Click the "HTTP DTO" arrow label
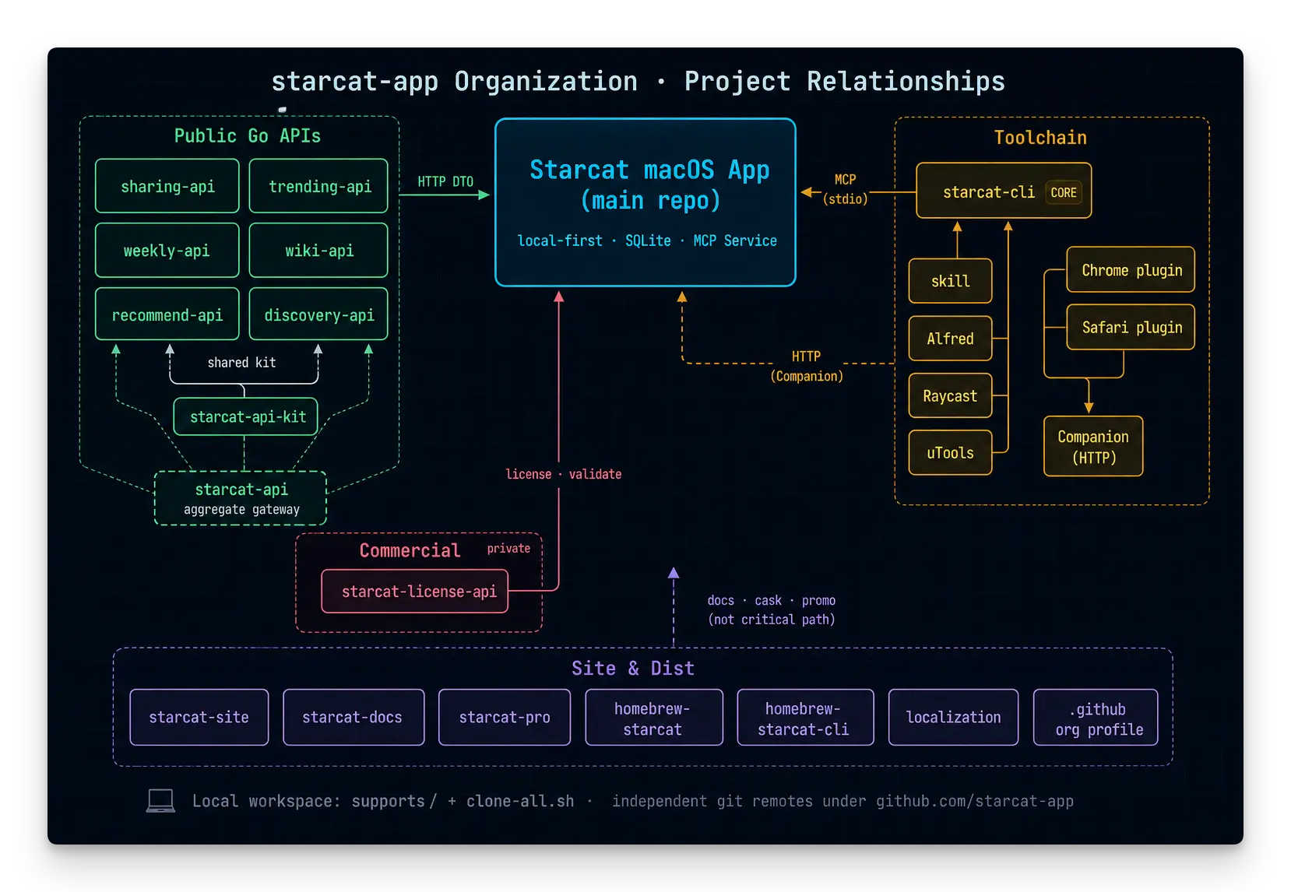Viewport: 1291px width, 892px height. (445, 181)
